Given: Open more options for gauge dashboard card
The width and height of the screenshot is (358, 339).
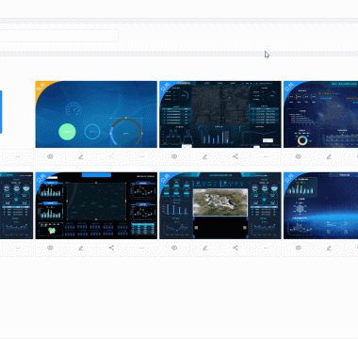Looking at the screenshot, I should pos(141,156).
